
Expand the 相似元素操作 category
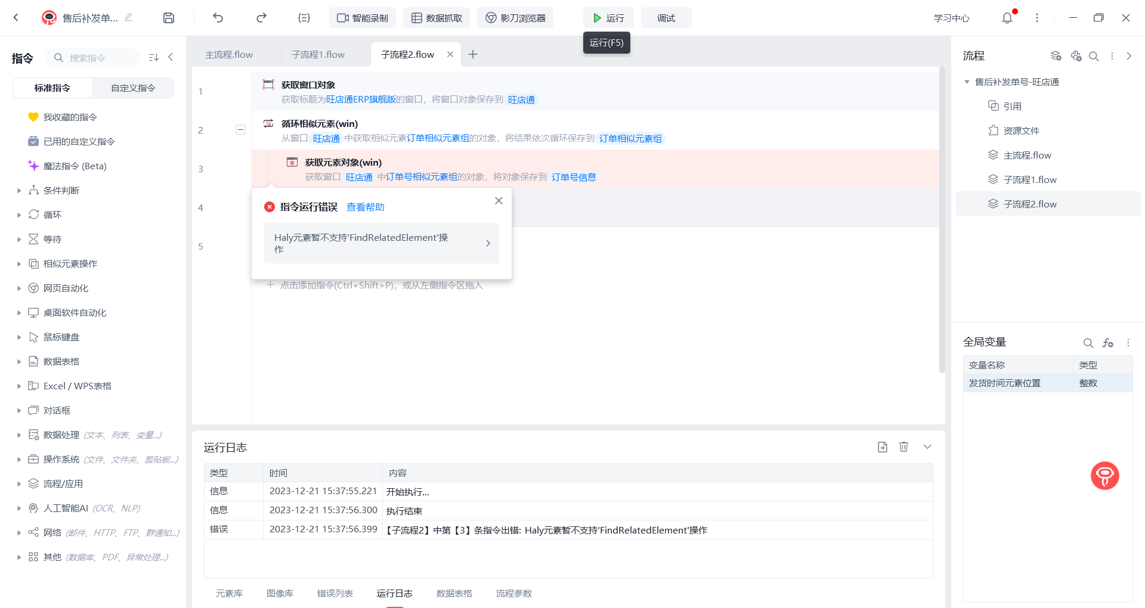(19, 264)
